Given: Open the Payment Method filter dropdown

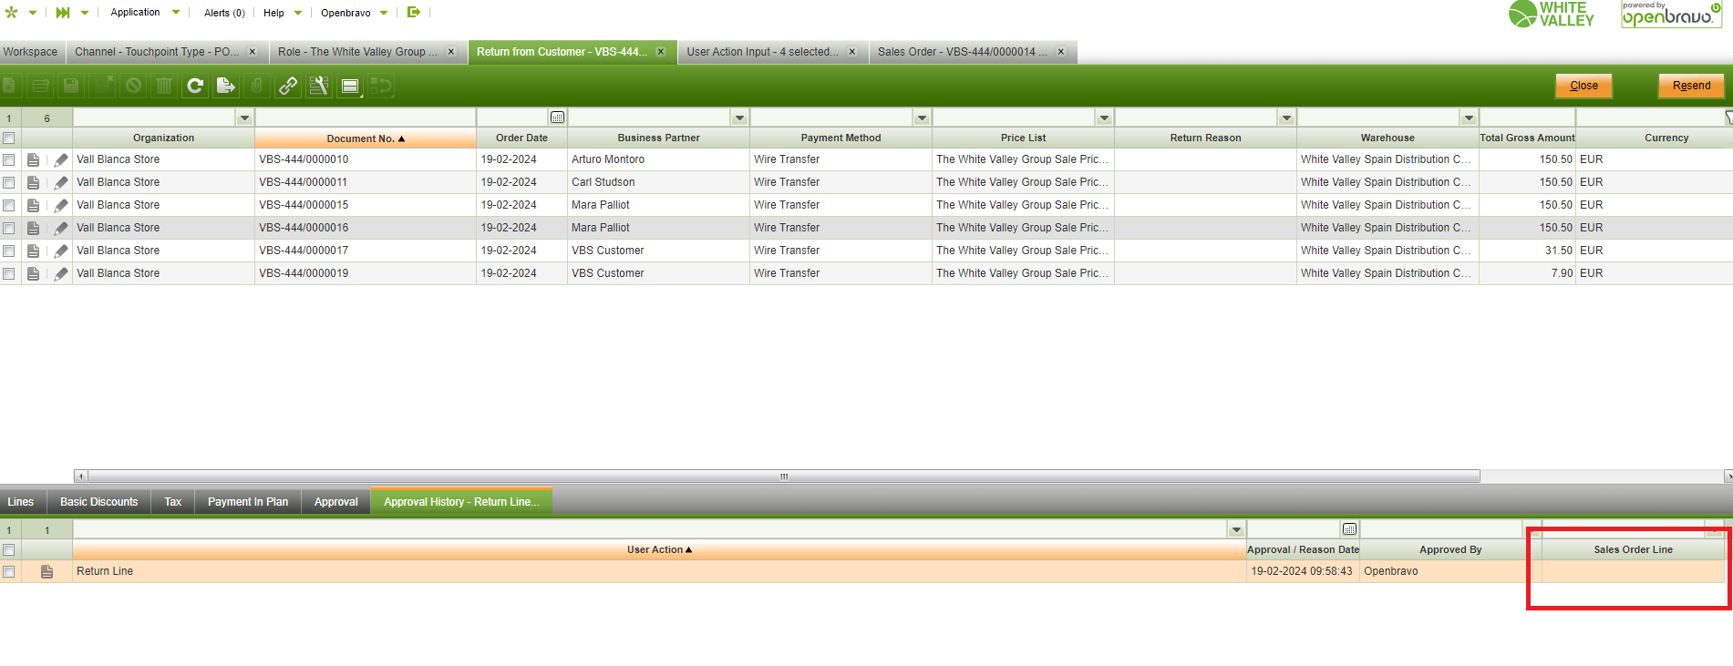Looking at the screenshot, I should tap(922, 118).
